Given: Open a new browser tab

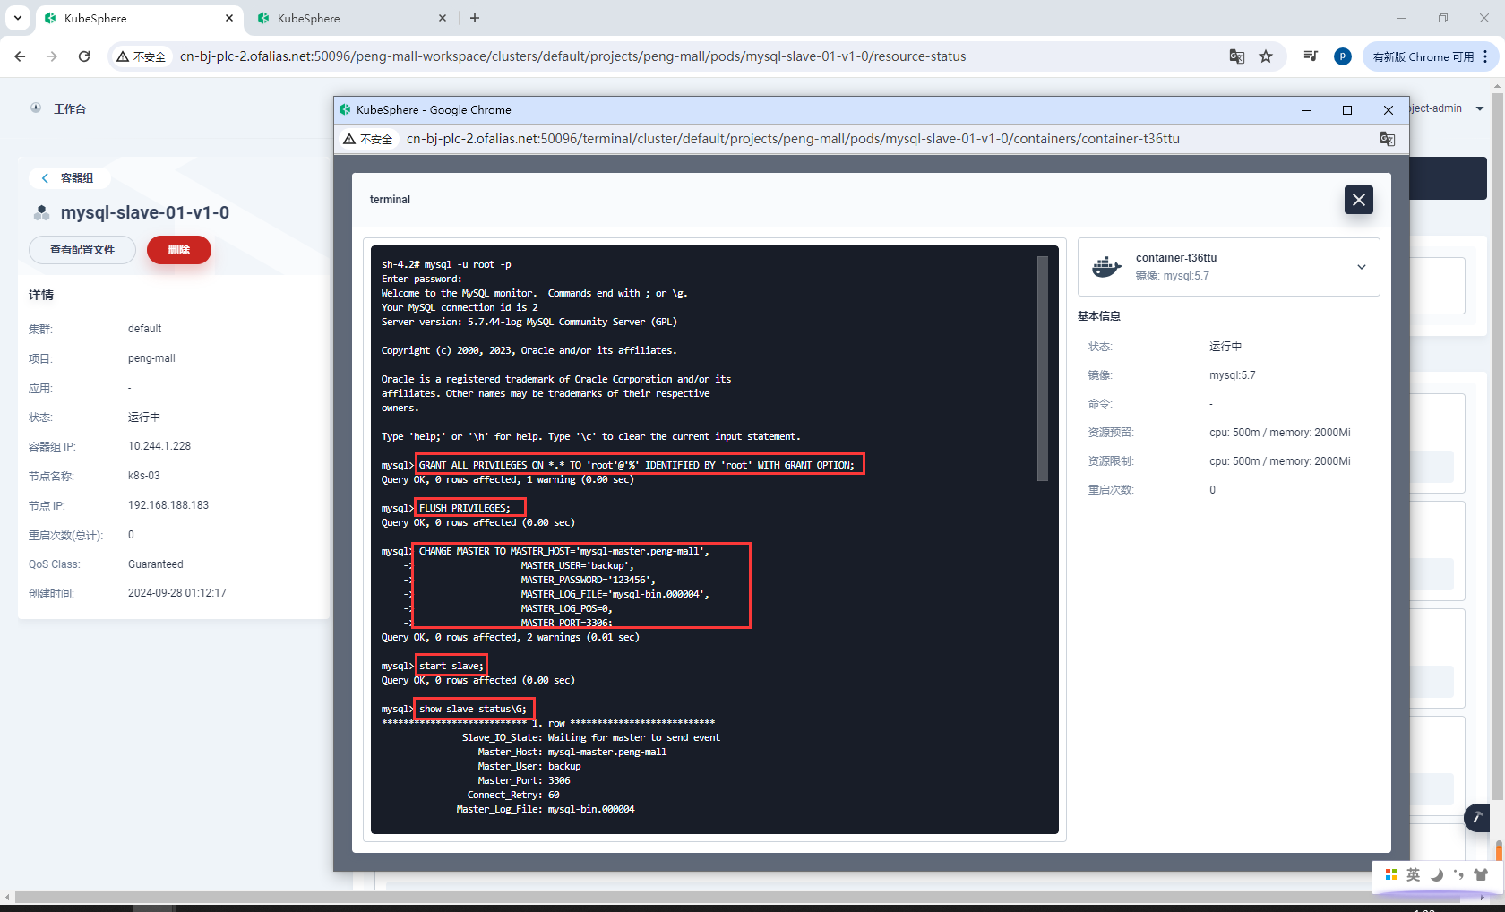Looking at the screenshot, I should (x=475, y=18).
